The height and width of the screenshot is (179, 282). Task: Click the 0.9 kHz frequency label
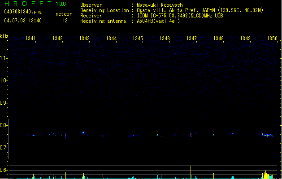pos(4,102)
